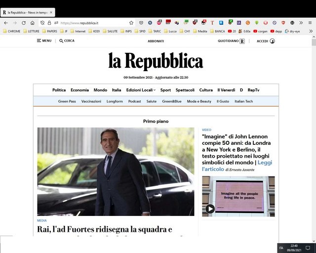Image resolution: width=316 pixels, height=253 pixels.
Task: Reload the current page
Action: pyautogui.click(x=24, y=23)
